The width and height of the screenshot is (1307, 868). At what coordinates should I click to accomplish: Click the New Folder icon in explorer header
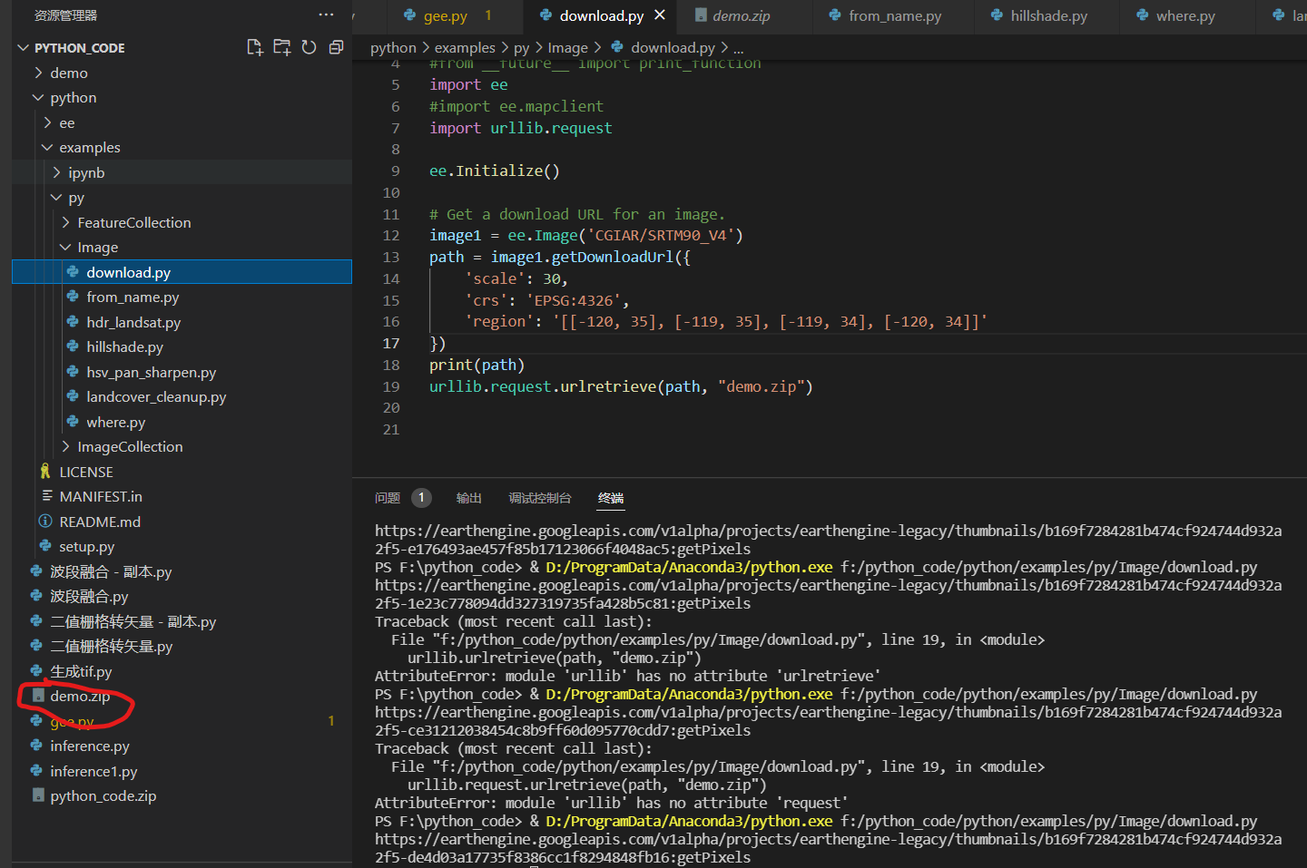pyautogui.click(x=282, y=47)
